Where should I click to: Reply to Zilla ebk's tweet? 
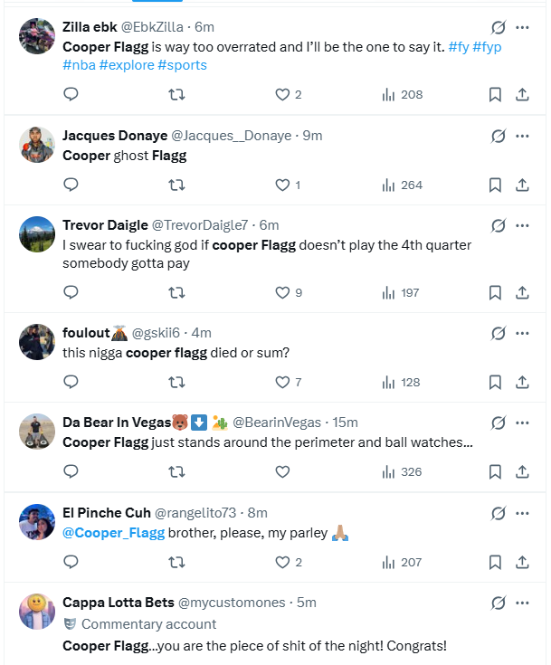point(71,94)
